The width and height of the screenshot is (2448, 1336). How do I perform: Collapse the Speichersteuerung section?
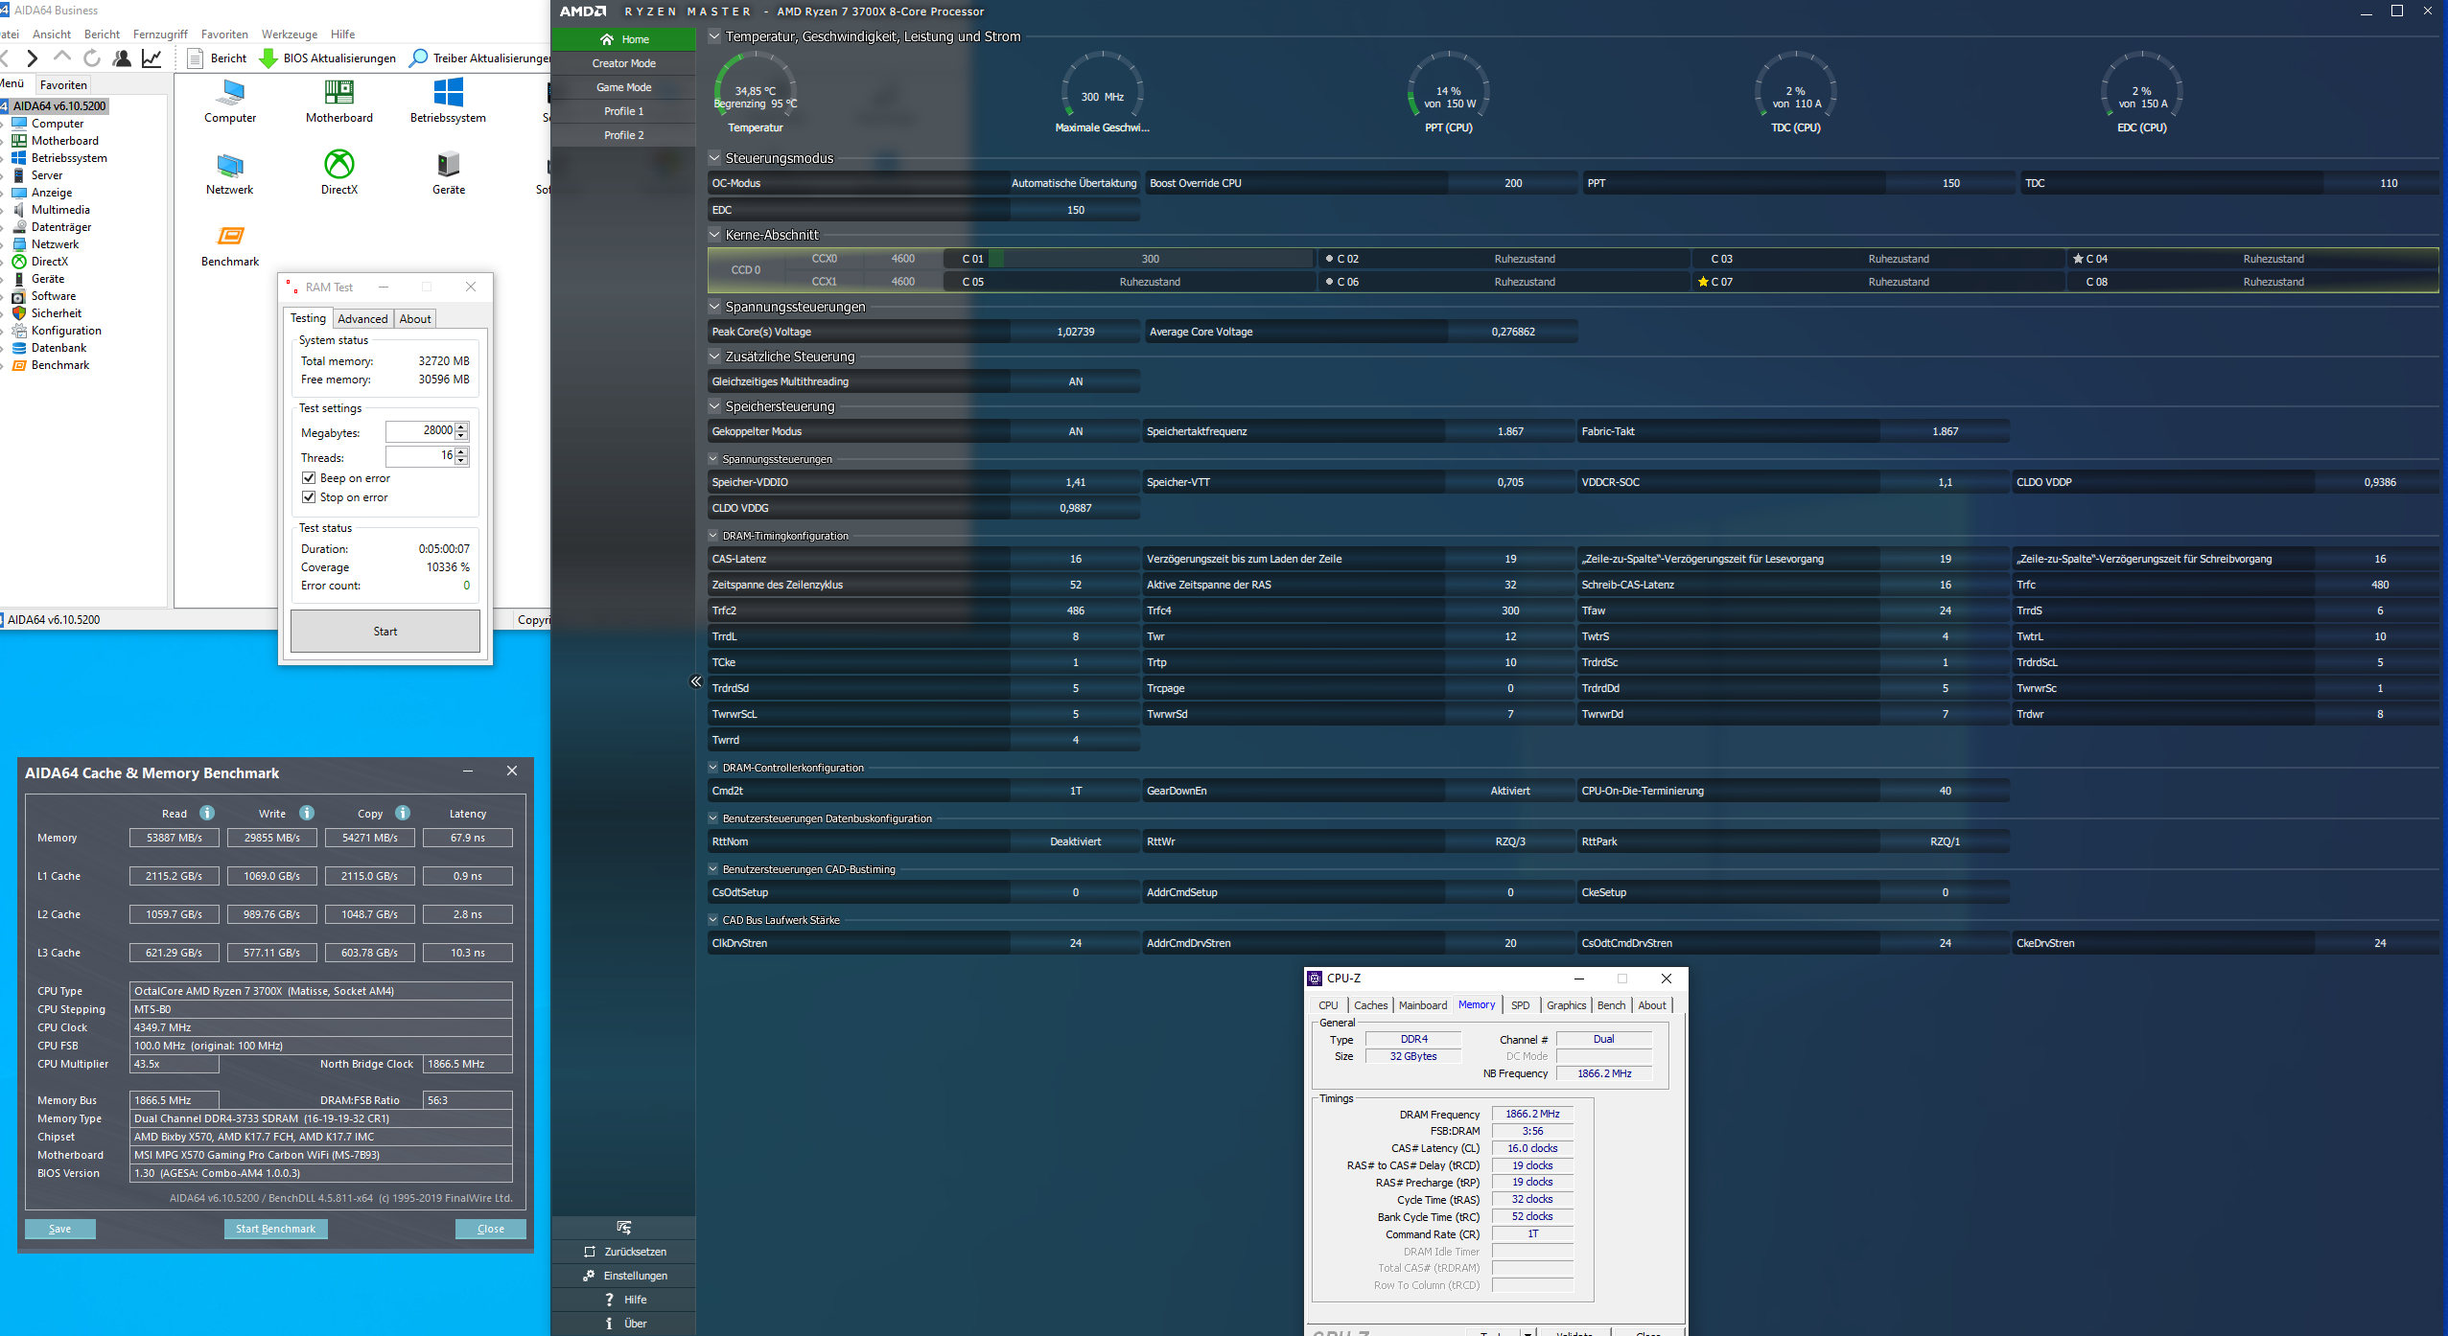point(714,405)
